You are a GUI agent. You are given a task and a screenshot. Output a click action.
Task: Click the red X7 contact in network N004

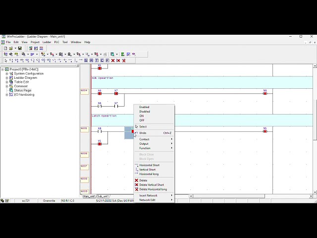coord(116,94)
